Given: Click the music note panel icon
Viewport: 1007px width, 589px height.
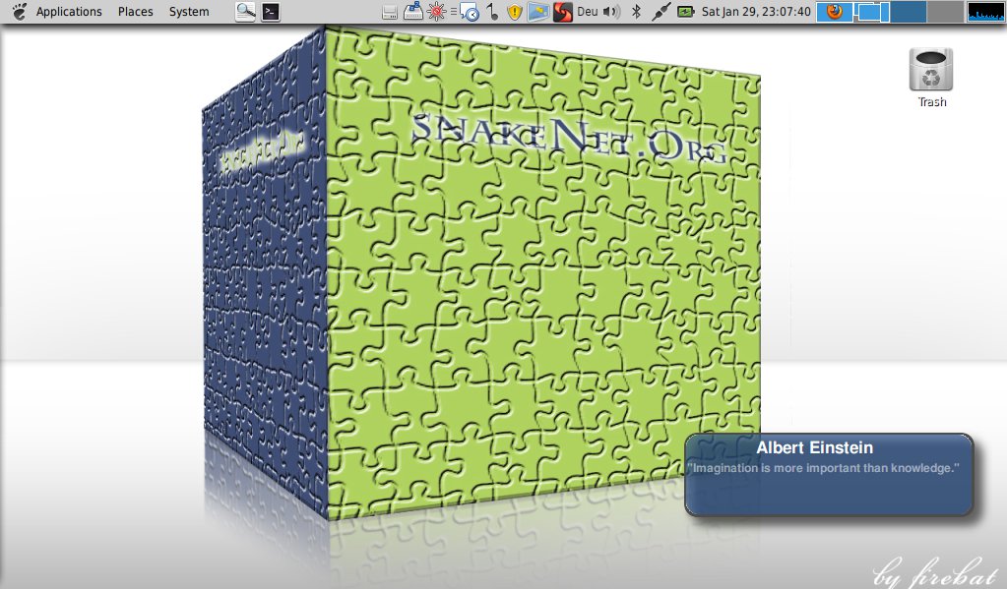Looking at the screenshot, I should point(492,12).
